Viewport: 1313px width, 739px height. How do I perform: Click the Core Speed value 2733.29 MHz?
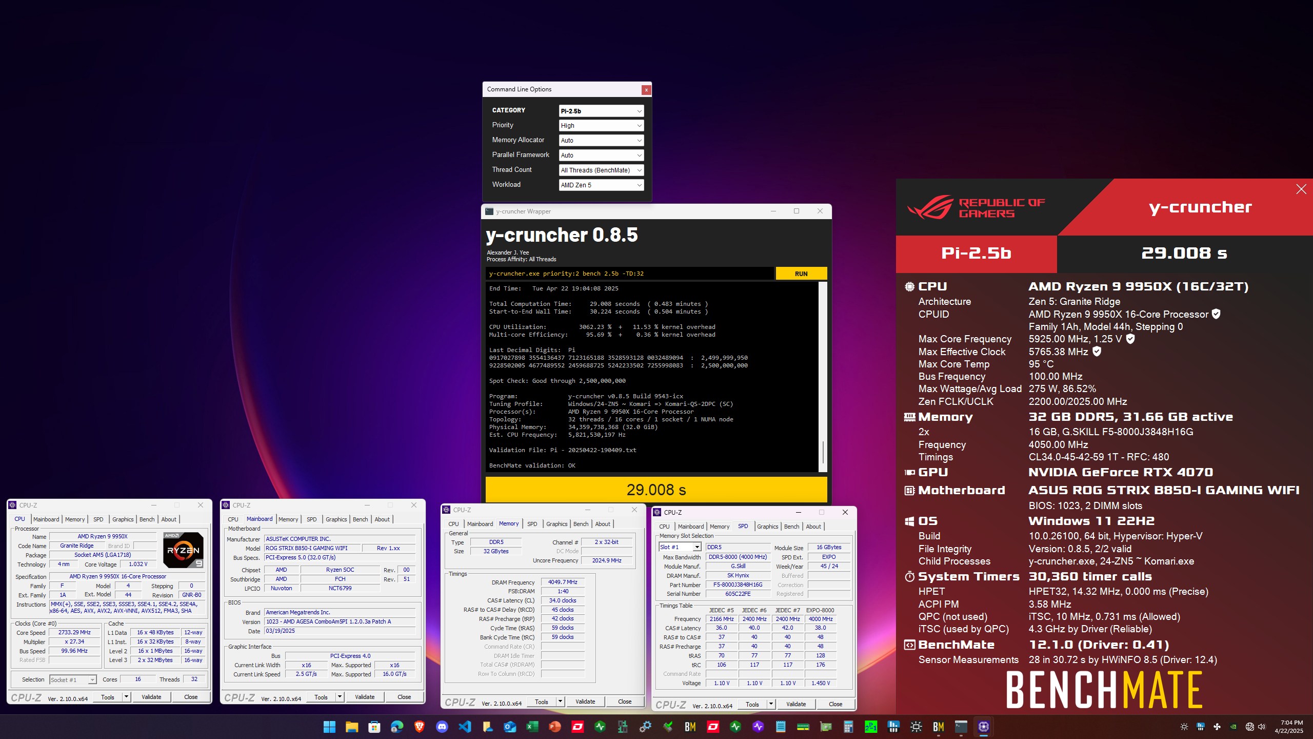[74, 632]
